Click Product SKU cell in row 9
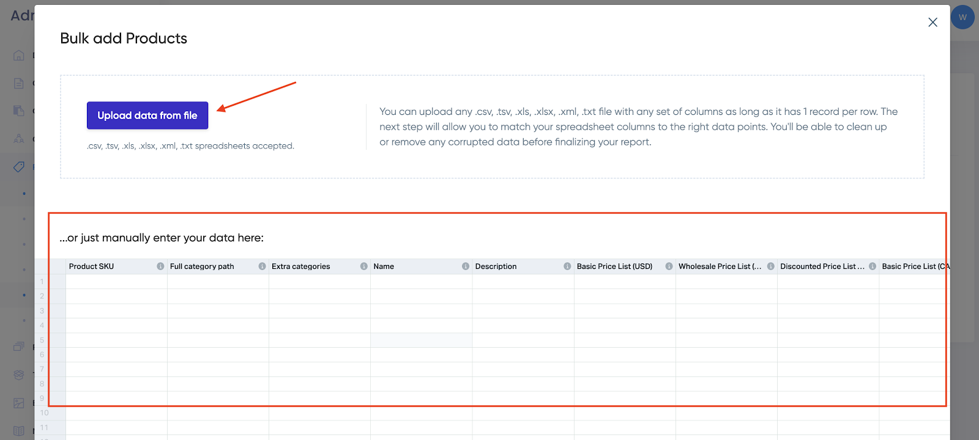Viewport: 979px width, 440px height. [x=116, y=399]
